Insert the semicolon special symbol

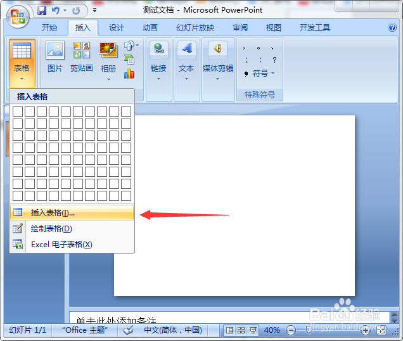pos(246,60)
